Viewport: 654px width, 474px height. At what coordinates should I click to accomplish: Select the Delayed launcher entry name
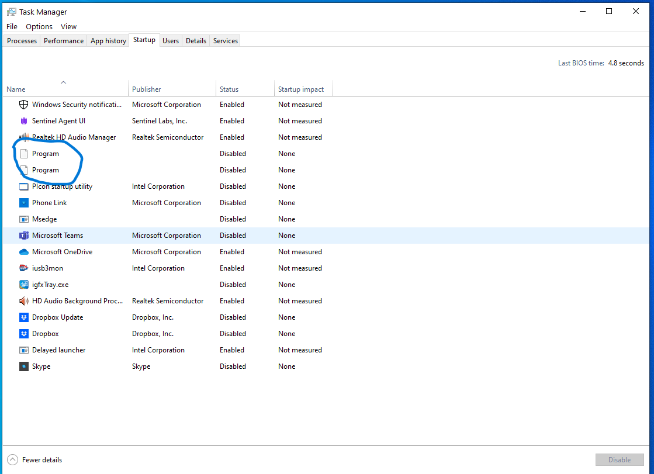(59, 350)
